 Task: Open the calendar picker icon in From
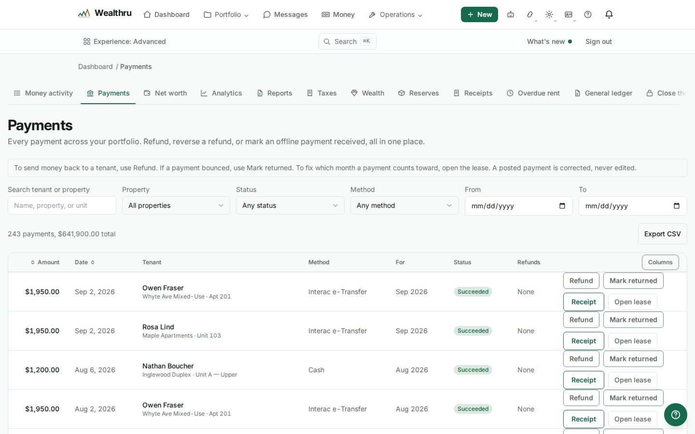pos(562,206)
